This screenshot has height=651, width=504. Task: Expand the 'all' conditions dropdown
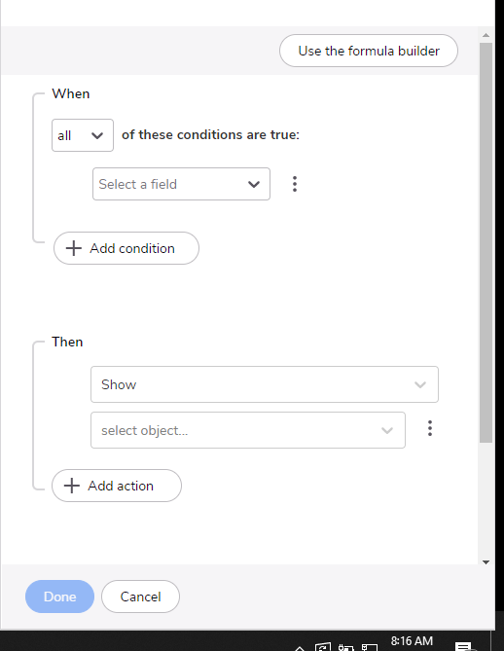83,135
